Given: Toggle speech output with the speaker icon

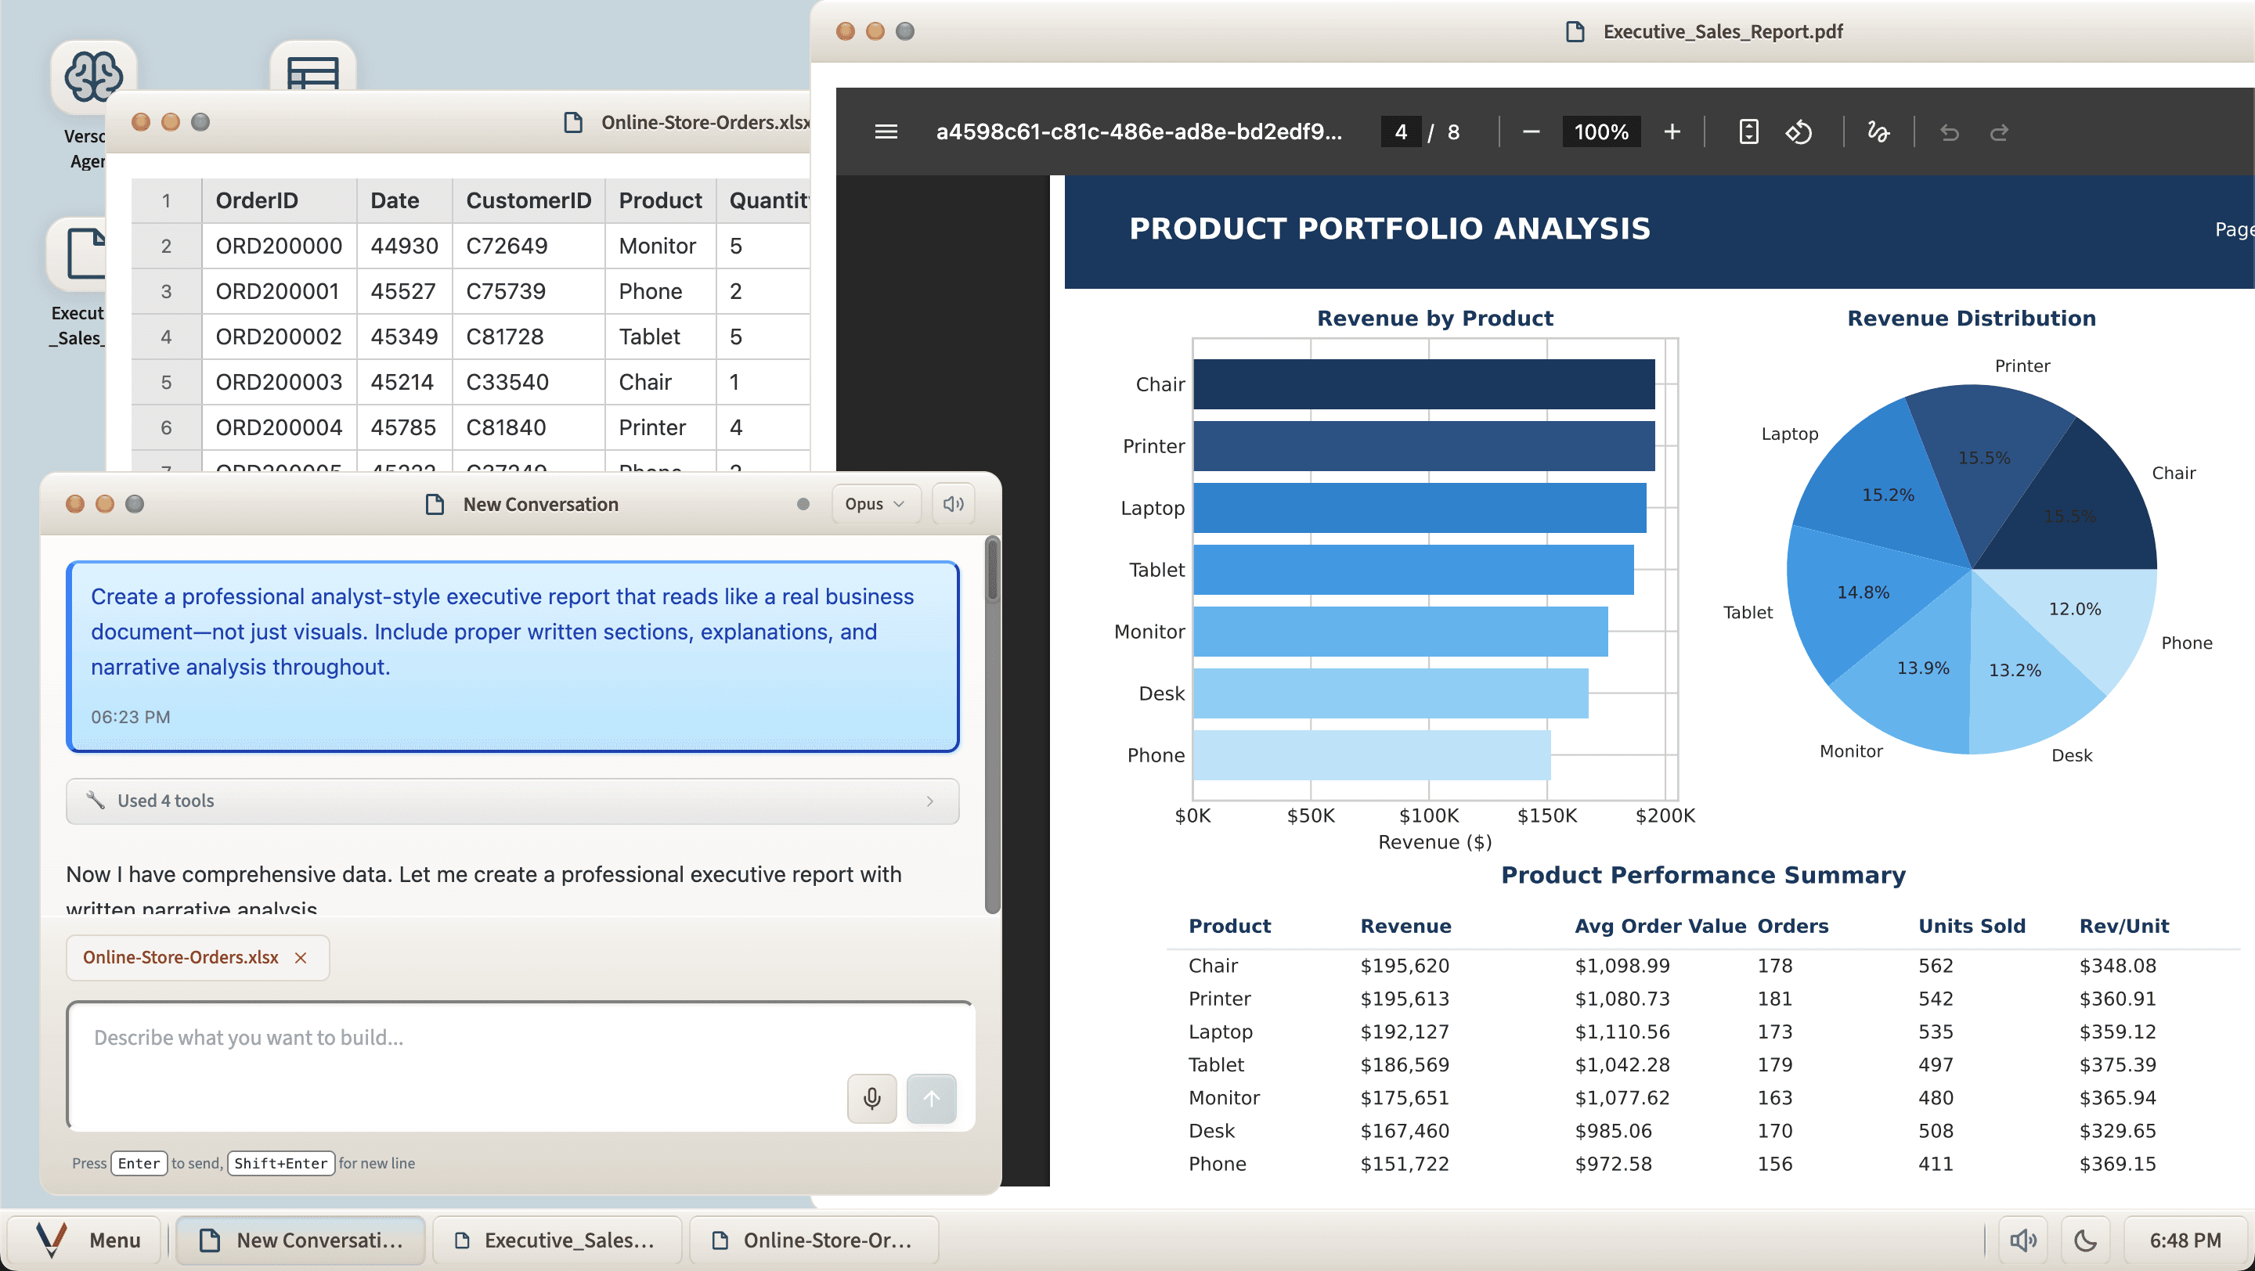Looking at the screenshot, I should [x=952, y=503].
